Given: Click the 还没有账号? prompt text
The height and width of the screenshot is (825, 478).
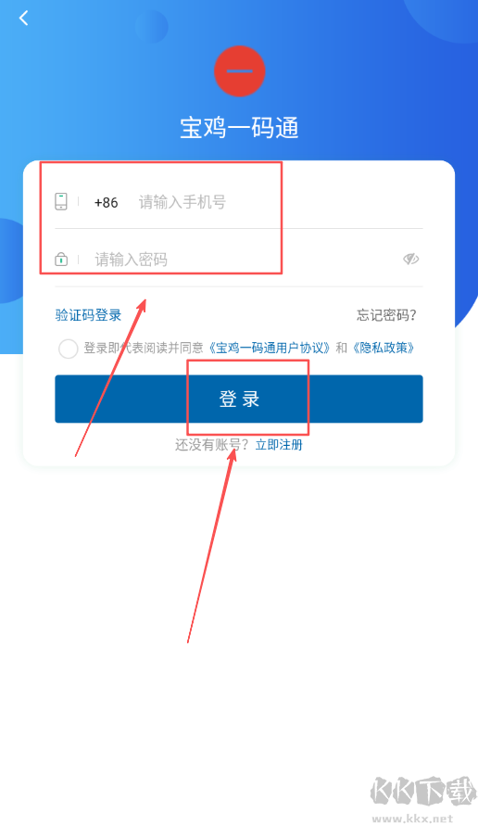Looking at the screenshot, I should (212, 445).
